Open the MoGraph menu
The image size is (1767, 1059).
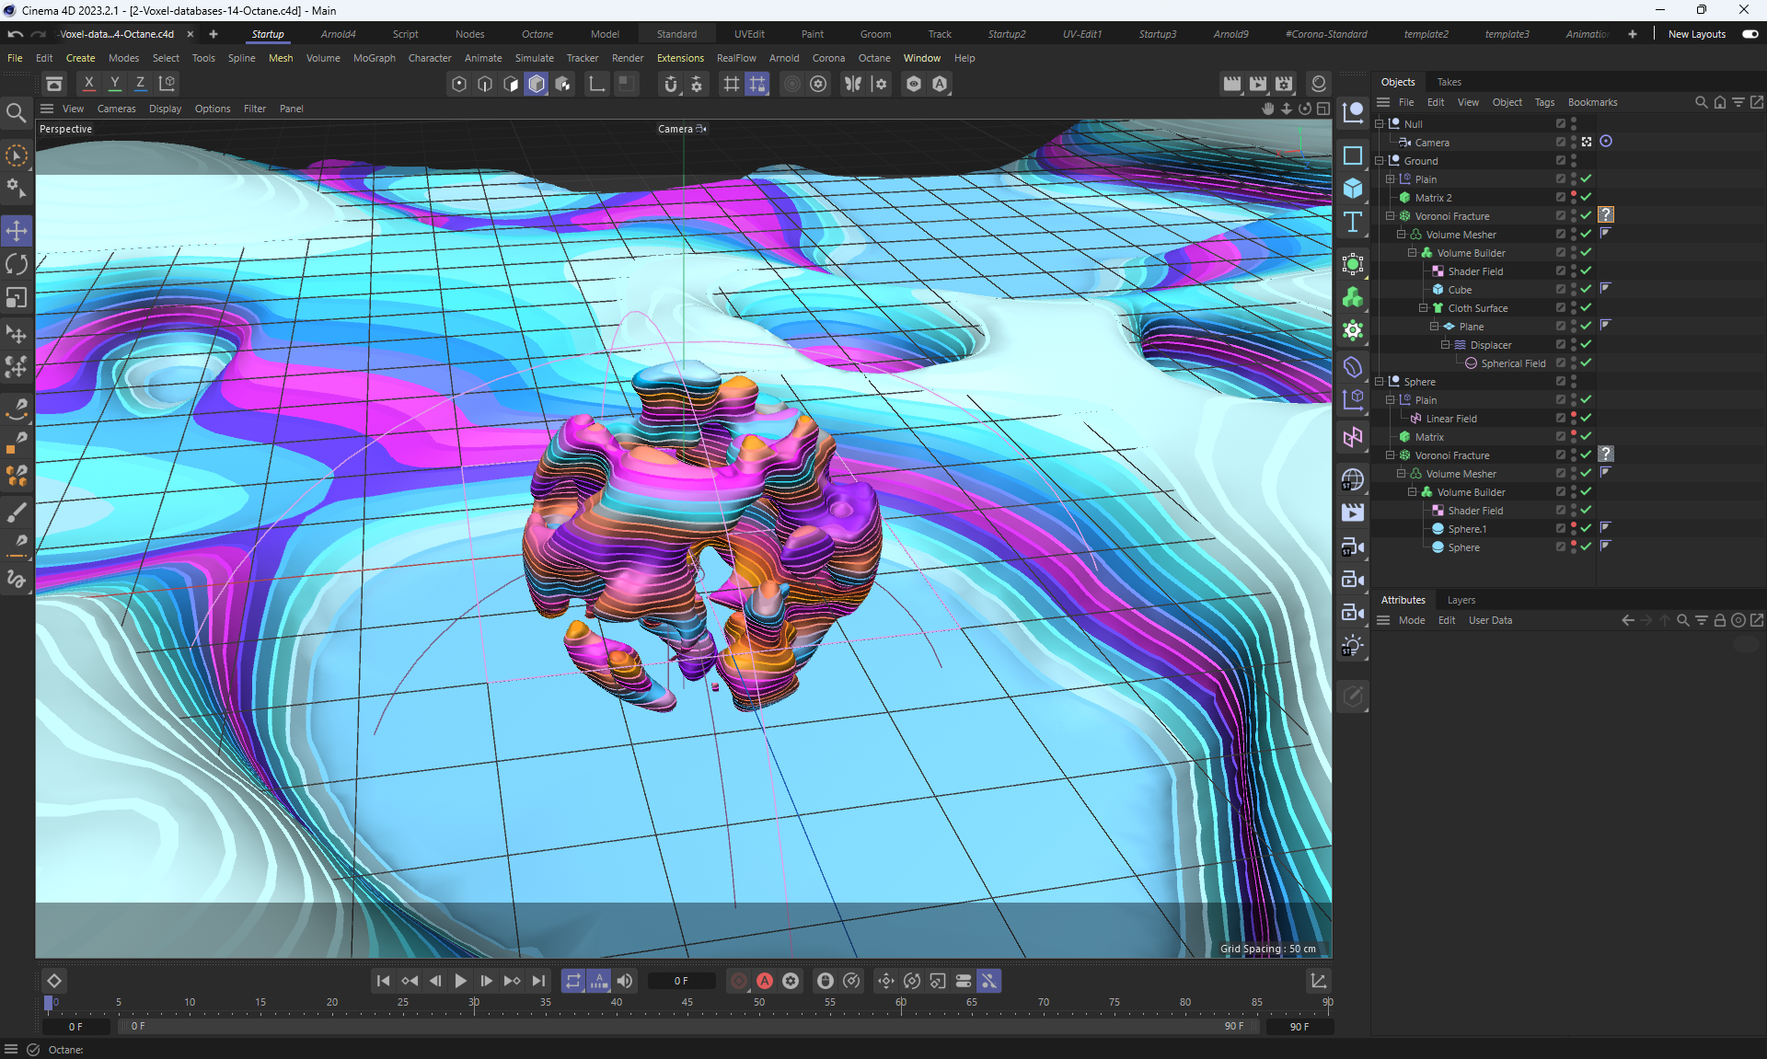374,58
